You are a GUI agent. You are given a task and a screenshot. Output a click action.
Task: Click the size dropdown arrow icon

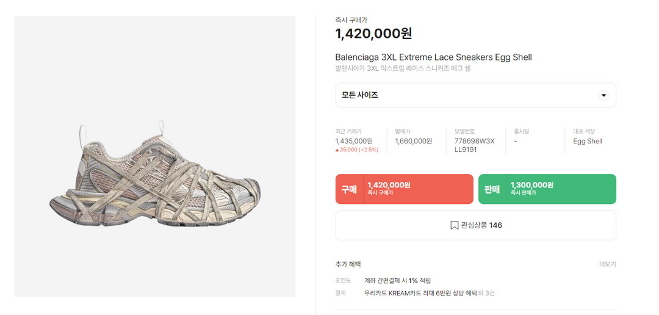tap(603, 95)
